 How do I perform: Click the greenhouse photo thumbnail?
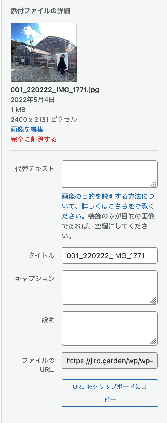point(43,53)
